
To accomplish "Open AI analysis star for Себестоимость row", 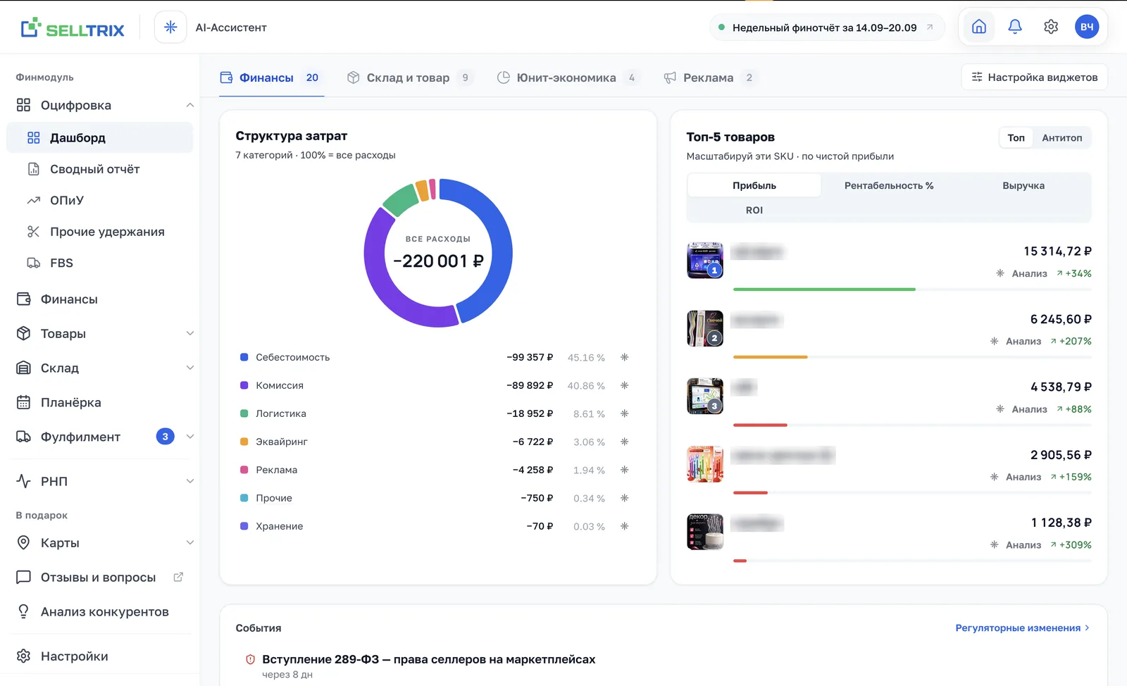I will click(x=624, y=357).
